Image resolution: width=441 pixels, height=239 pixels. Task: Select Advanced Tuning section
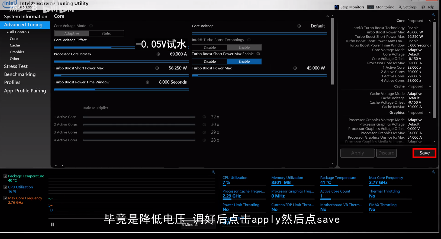point(25,25)
